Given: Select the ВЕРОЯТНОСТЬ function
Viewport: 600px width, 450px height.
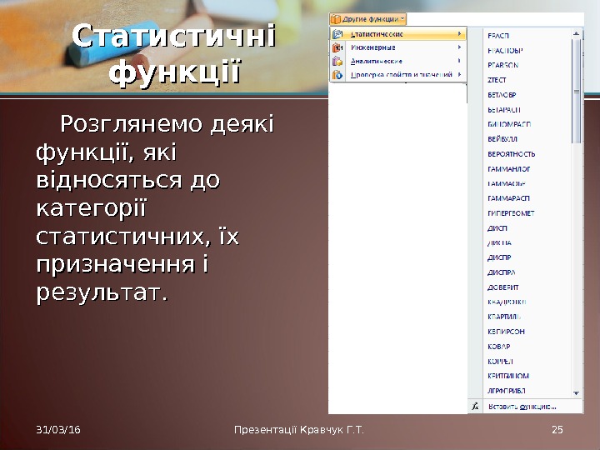Looking at the screenshot, I should tap(511, 154).
